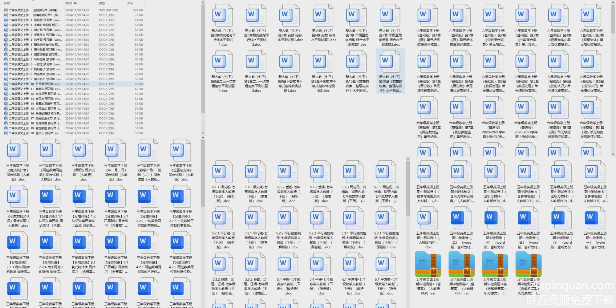This screenshot has height=308, width=616.
Task: Select row 二年级语文上册 7 妈妈睡了 预习单
Action: click(73, 69)
